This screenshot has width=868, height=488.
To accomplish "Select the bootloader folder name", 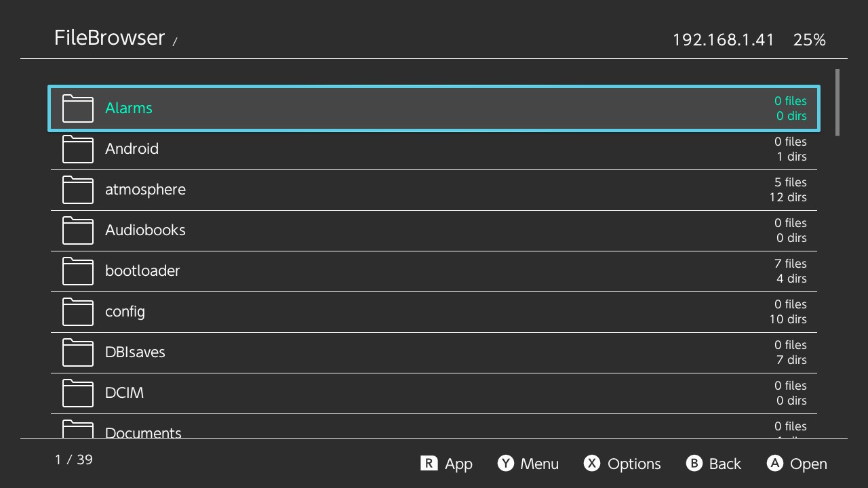I will 142,271.
